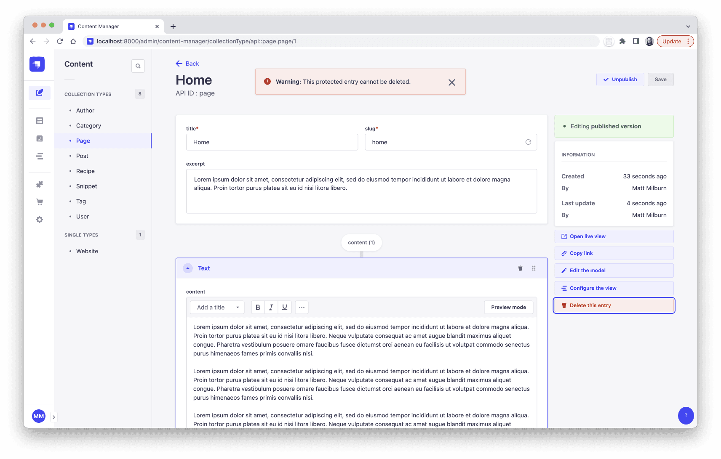Click the Plugins puzzle icon in sidebar
Image resolution: width=721 pixels, height=459 pixels.
pyautogui.click(x=40, y=184)
